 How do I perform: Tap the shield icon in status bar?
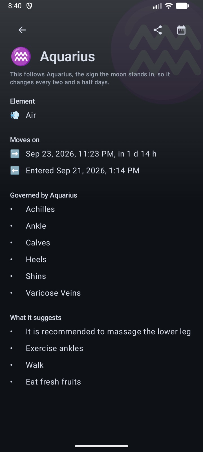29,6
